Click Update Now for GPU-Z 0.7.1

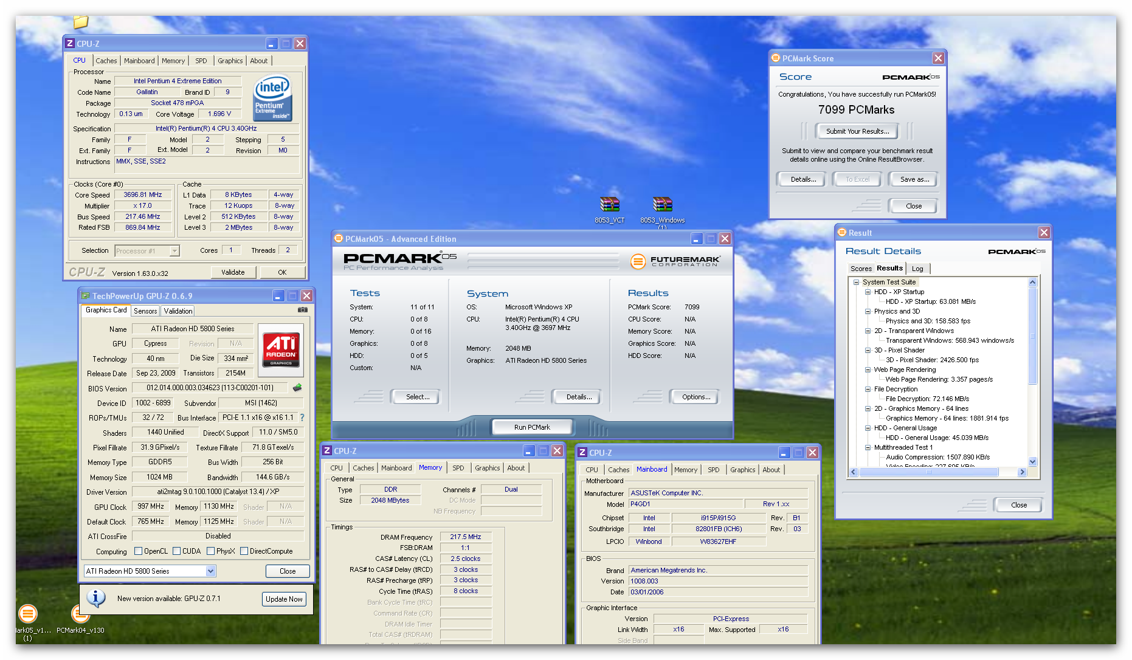[x=284, y=599]
